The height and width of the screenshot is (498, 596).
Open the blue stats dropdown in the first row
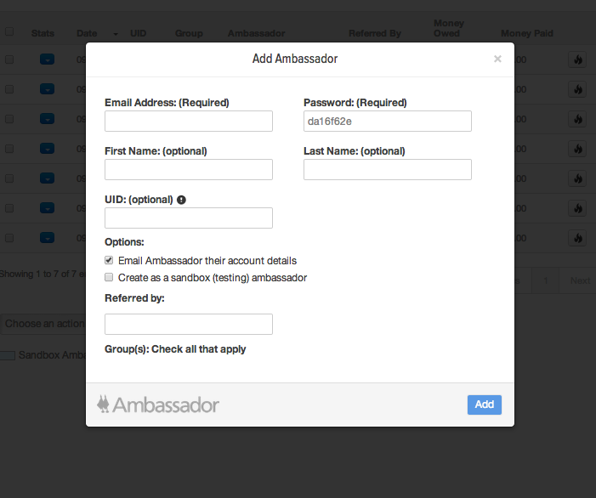47,59
